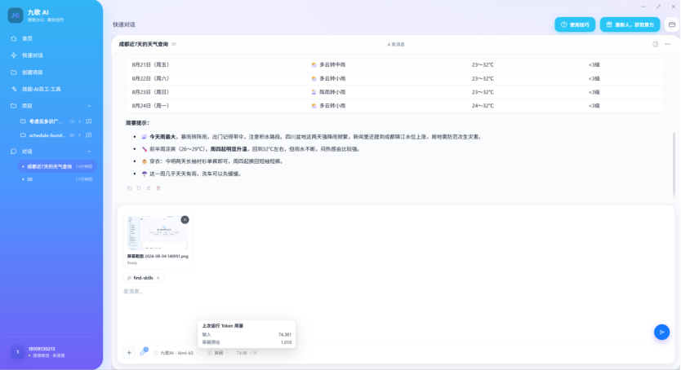Screen dimensions: 681x370
Task: Open the 首页 home page
Action: tap(27, 38)
